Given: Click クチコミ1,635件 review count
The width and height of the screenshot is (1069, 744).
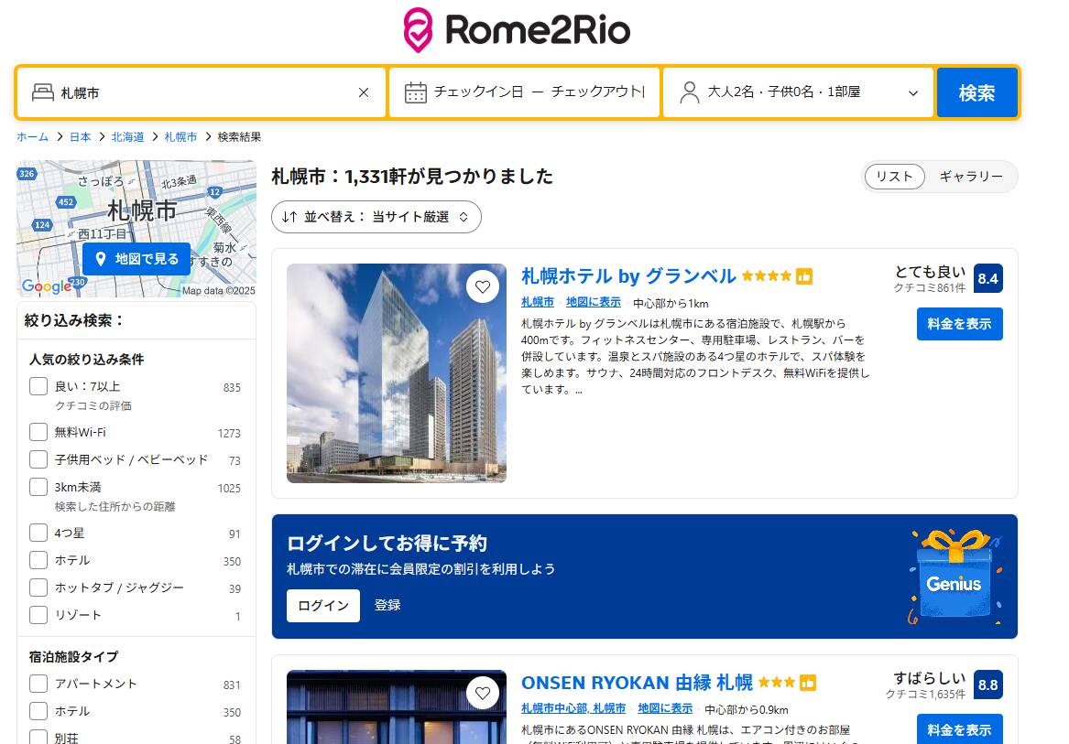Looking at the screenshot, I should pyautogui.click(x=926, y=695).
